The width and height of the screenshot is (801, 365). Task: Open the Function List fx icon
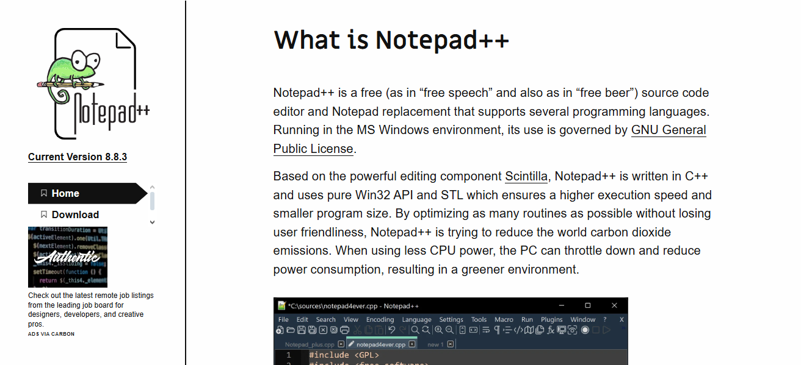551,330
